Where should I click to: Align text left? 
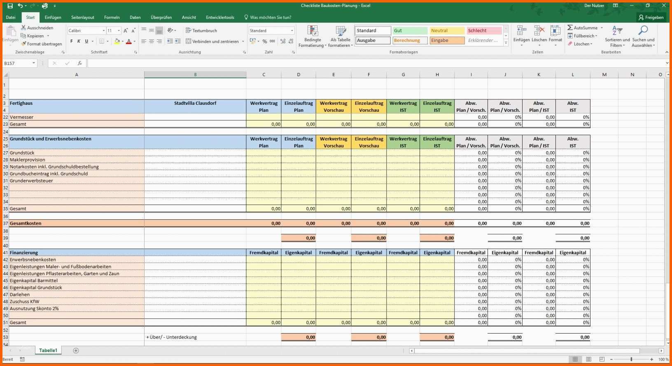point(144,41)
